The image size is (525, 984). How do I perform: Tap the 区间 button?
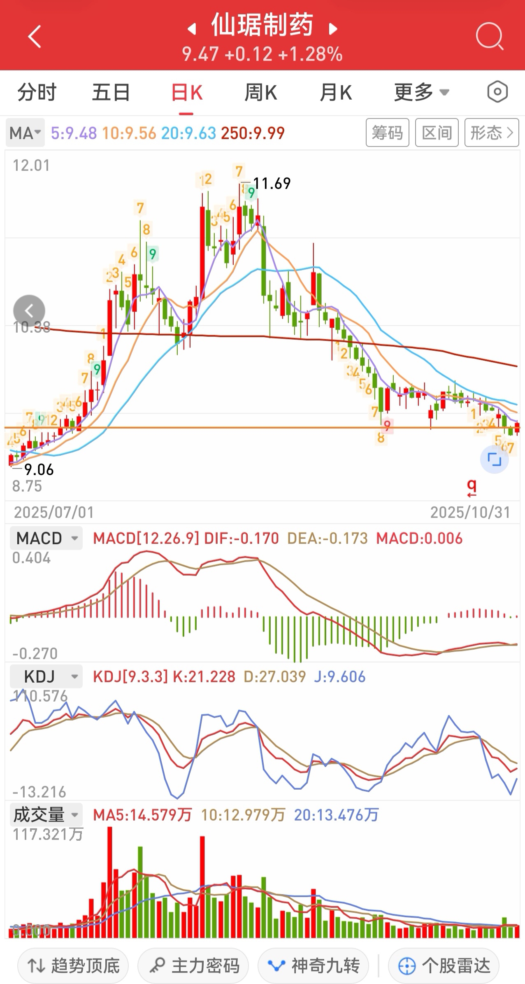coord(437,133)
